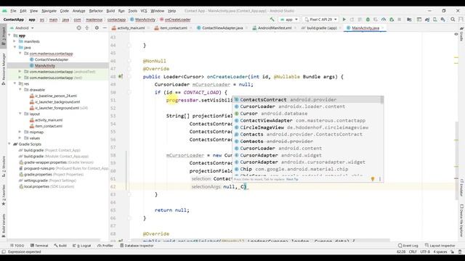Open the Terminal tool window
Image resolution: width=465 pixels, height=261 pixels.
tap(39, 246)
